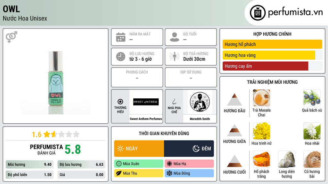The image size is (328, 184).
Task: Click the Phong cách style box
Action: click(x=137, y=77)
